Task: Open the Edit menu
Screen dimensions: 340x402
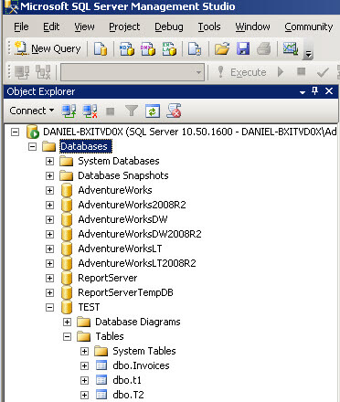Action: click(x=51, y=26)
